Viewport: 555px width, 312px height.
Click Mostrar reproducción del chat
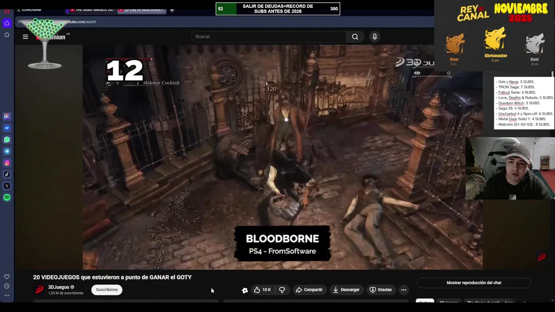[474, 283]
